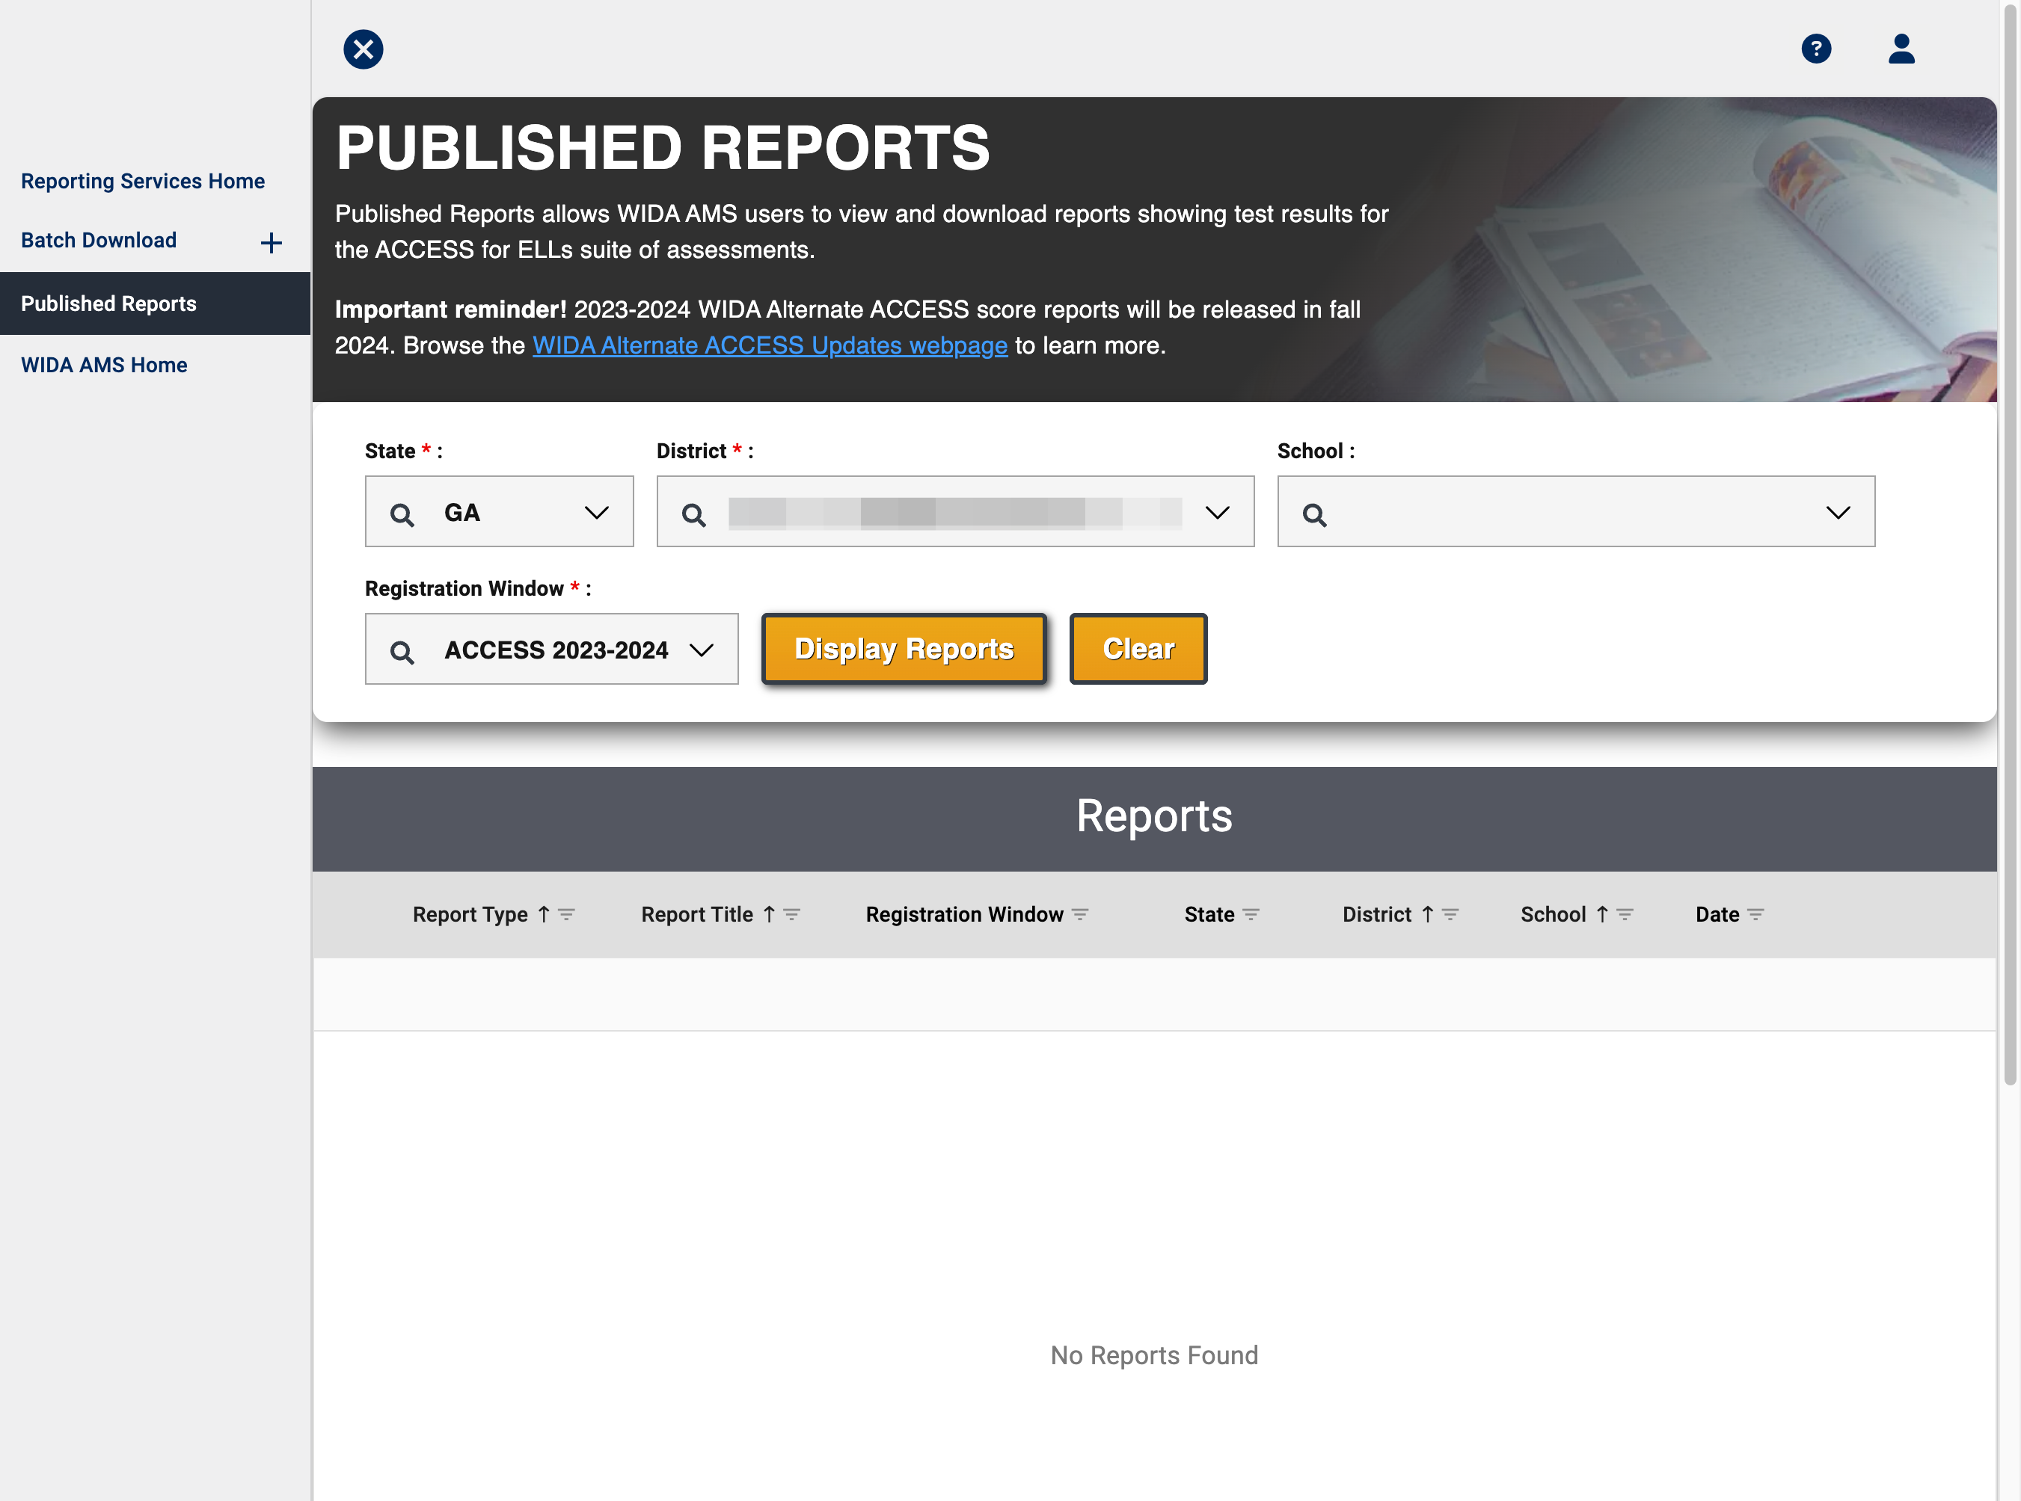Close the sidebar with the X icon
Image resolution: width=2021 pixels, height=1501 pixels.
coord(363,49)
